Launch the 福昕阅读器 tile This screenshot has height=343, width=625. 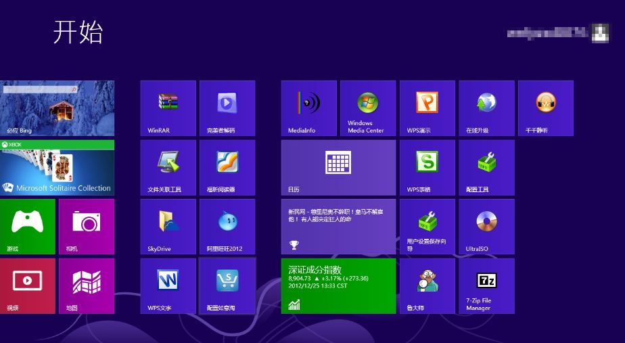[227, 168]
